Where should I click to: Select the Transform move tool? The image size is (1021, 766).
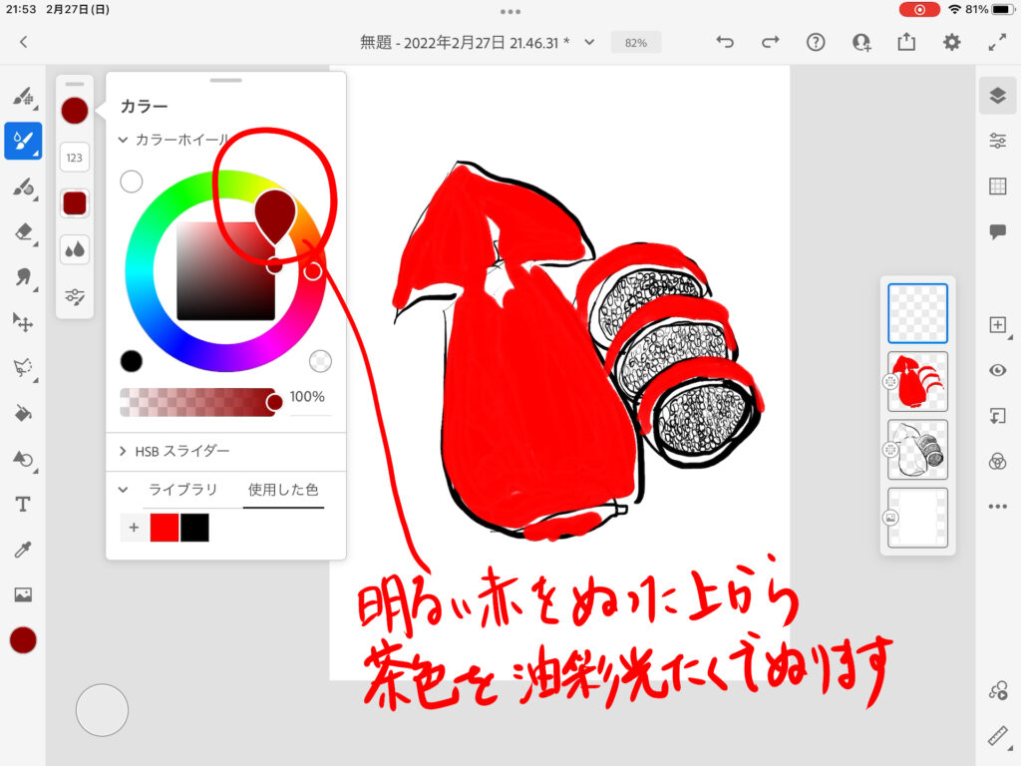[23, 321]
